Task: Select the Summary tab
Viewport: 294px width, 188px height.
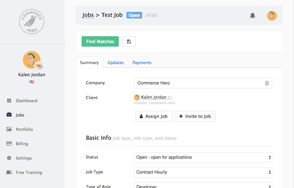Action: coord(90,62)
